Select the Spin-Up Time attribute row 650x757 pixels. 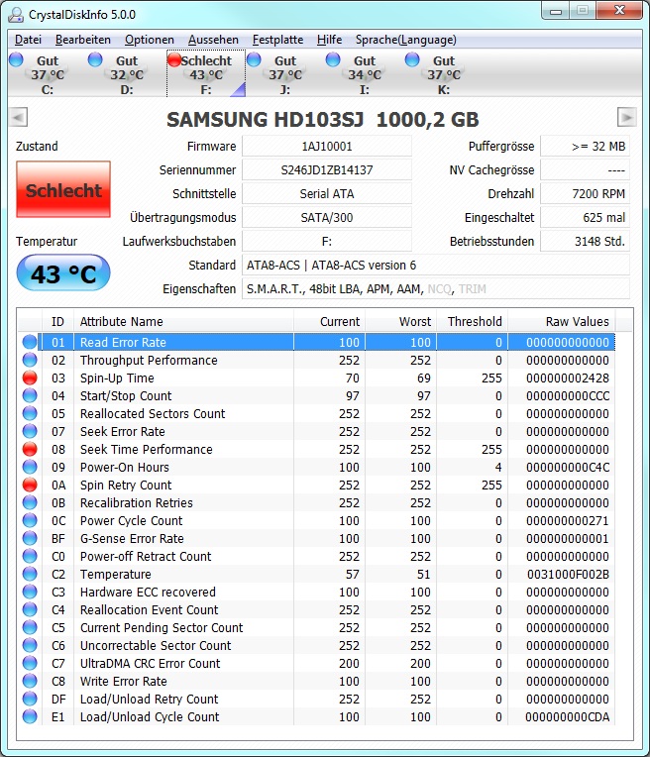tap(317, 378)
